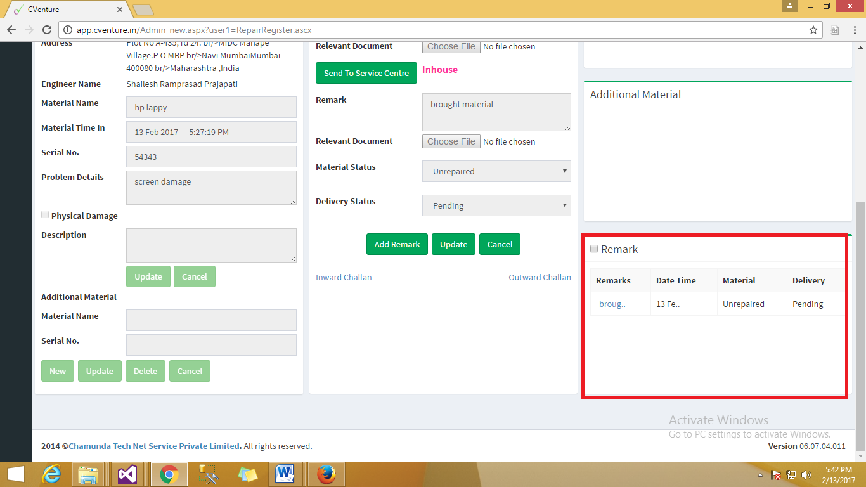
Task: Click the browser address bar URL
Action: click(194, 30)
